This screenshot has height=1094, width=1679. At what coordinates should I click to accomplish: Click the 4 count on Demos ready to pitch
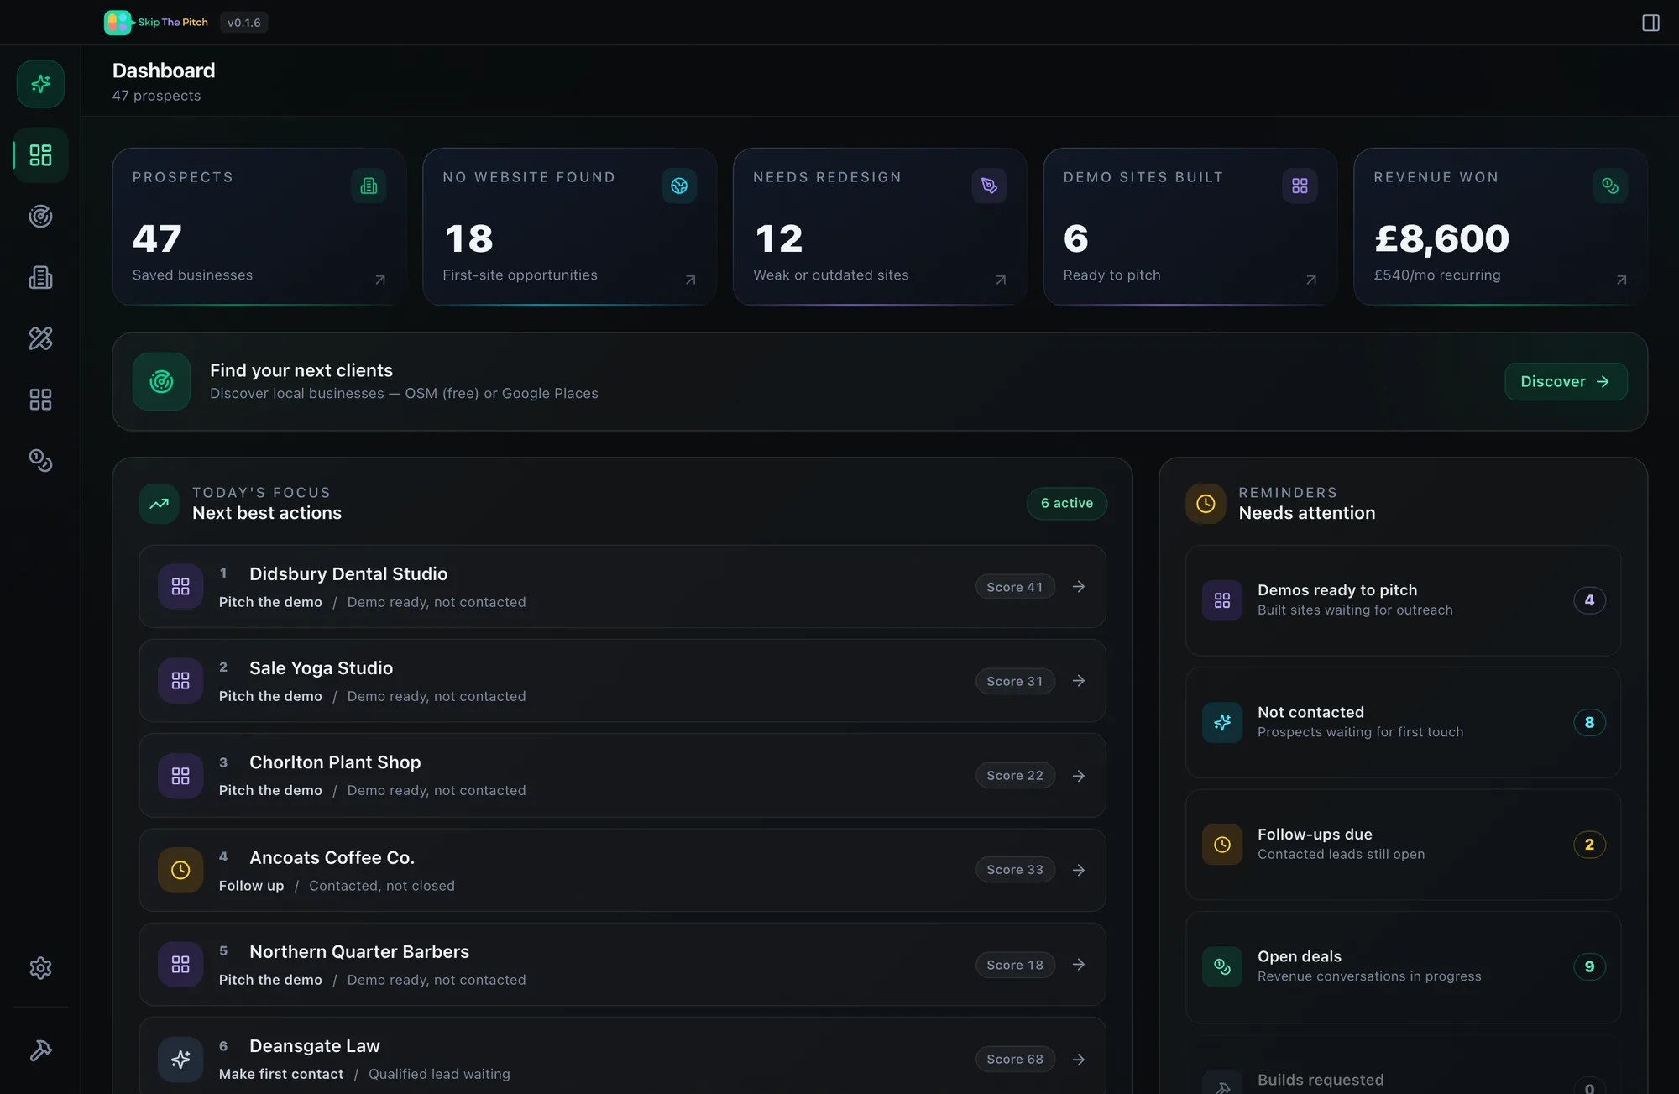pos(1589,600)
